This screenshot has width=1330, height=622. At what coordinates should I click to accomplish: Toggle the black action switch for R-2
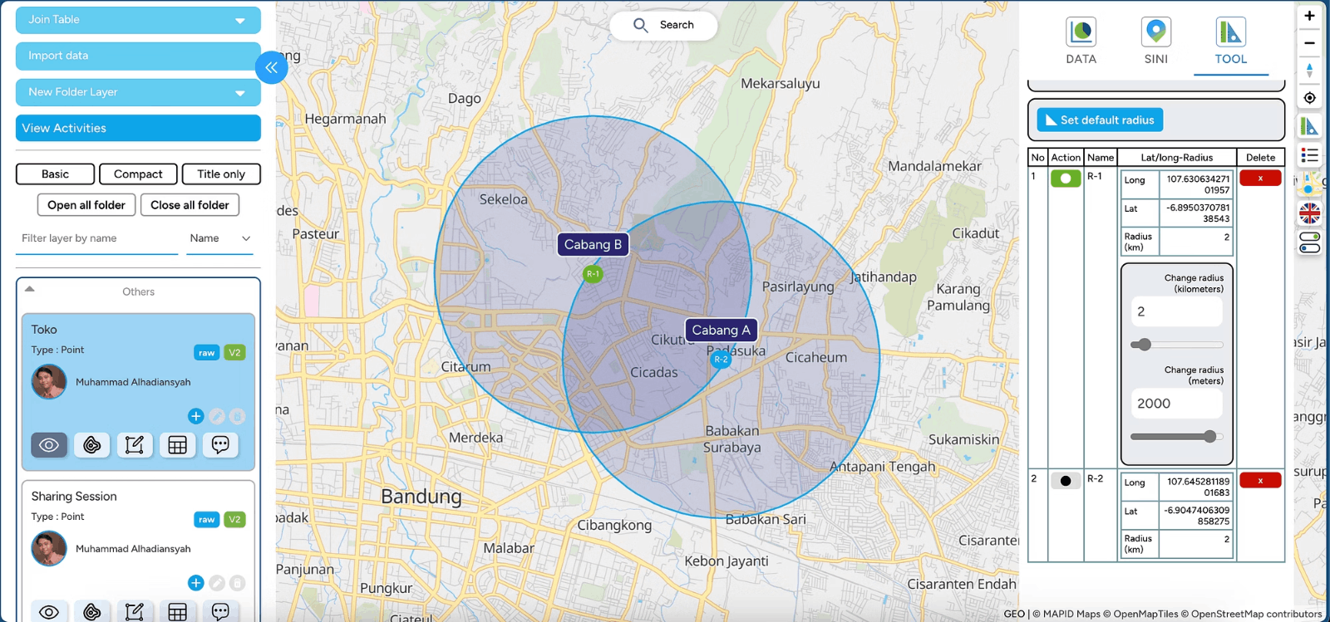coord(1065,481)
